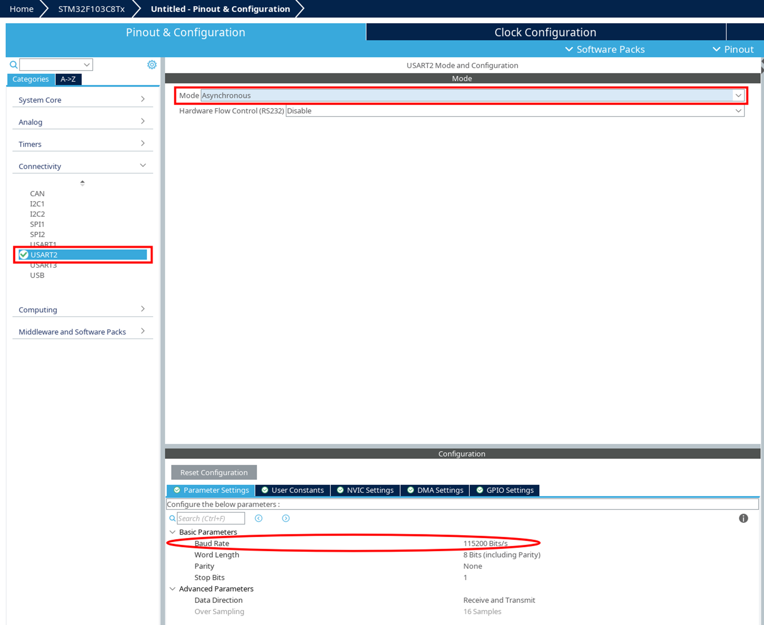Click the Reset Configuration button
764x625 pixels.
pyautogui.click(x=213, y=472)
